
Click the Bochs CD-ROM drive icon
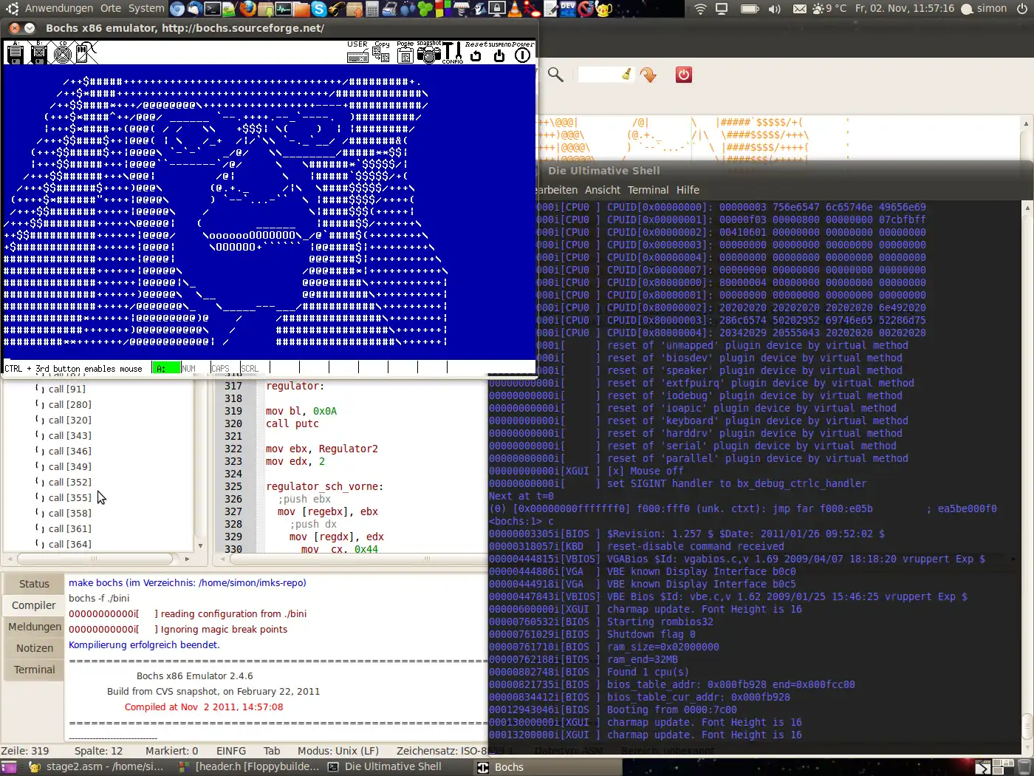click(63, 52)
